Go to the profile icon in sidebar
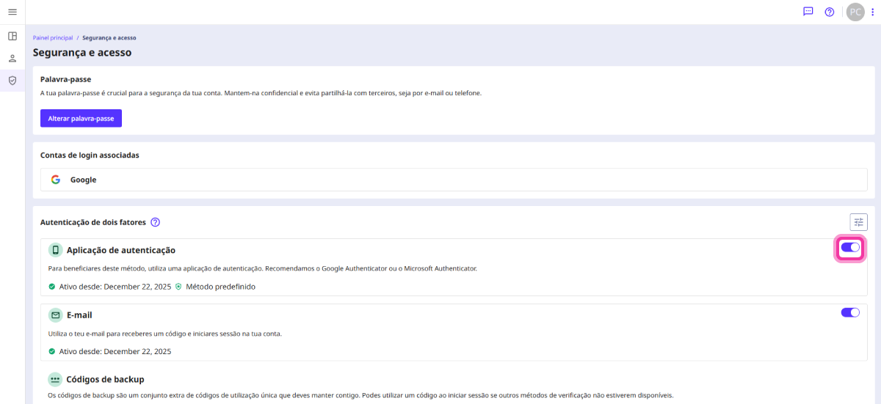881x404 pixels. (x=12, y=58)
